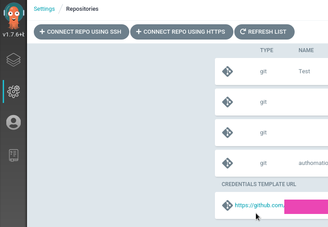Image resolution: width=328 pixels, height=227 pixels.
Task: Click git icon beside github credentials template
Action: 228,205
